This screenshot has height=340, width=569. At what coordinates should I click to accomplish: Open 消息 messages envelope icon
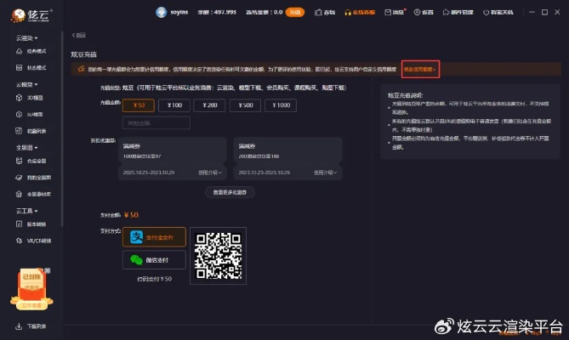[x=386, y=13]
